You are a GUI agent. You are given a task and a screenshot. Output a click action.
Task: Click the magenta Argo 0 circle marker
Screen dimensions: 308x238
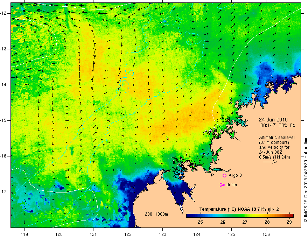click(224, 176)
